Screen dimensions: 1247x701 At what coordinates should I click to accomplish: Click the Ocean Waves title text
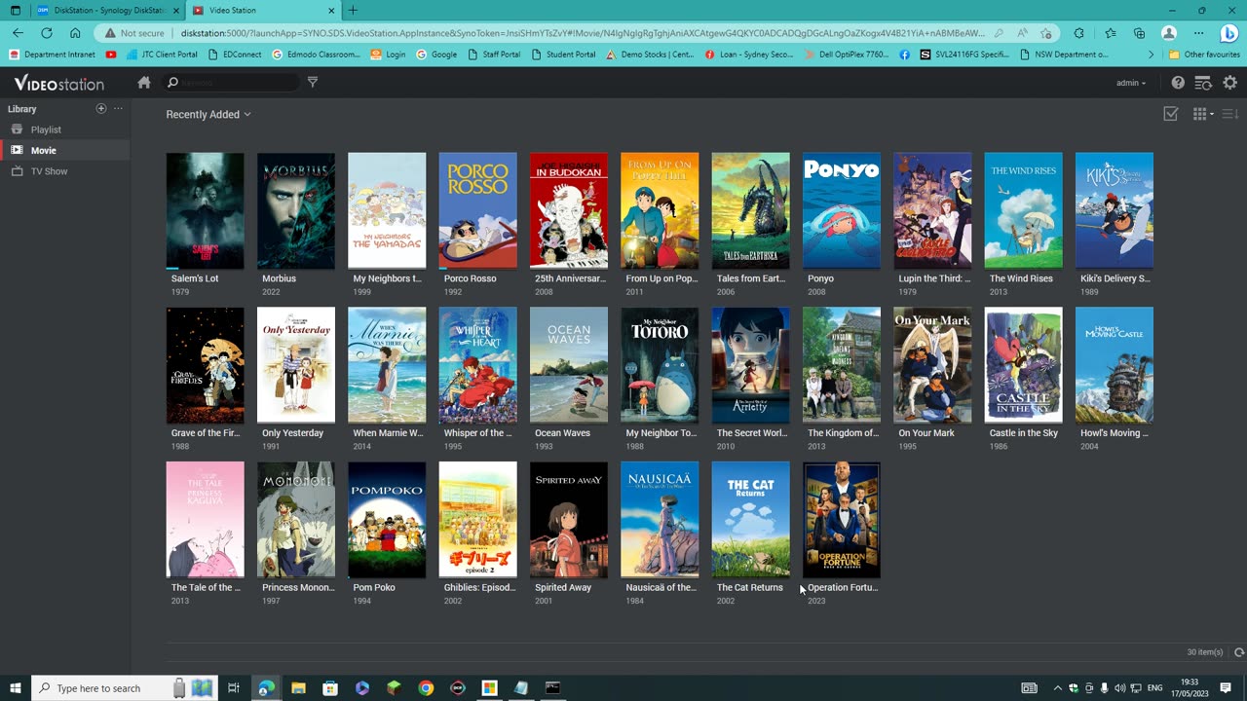tap(562, 433)
